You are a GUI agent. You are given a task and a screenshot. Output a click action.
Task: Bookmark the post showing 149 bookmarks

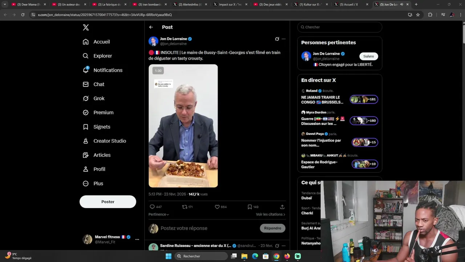(250, 207)
